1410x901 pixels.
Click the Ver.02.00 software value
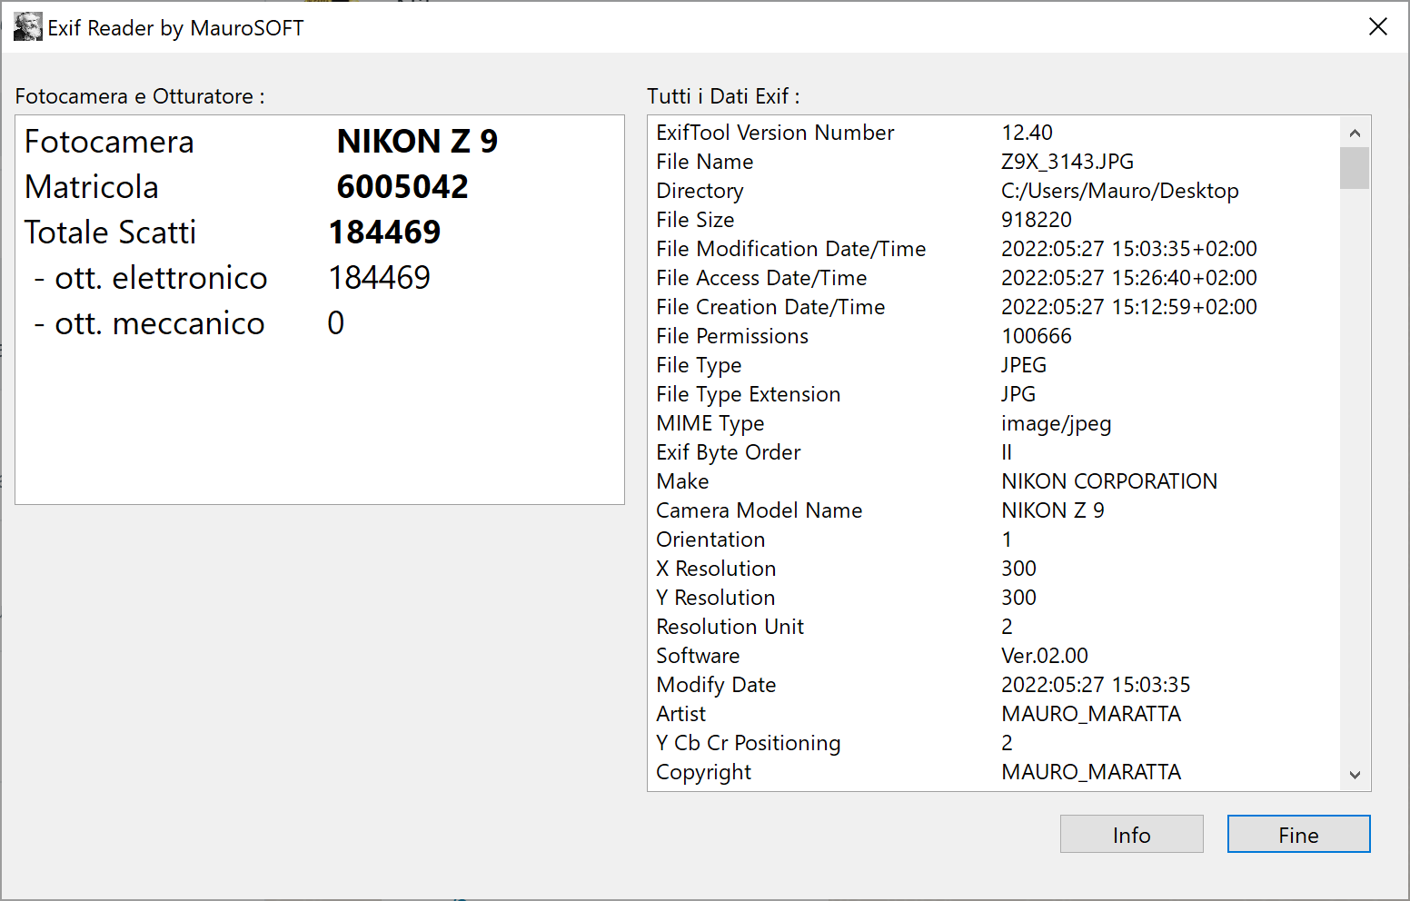tap(1045, 656)
